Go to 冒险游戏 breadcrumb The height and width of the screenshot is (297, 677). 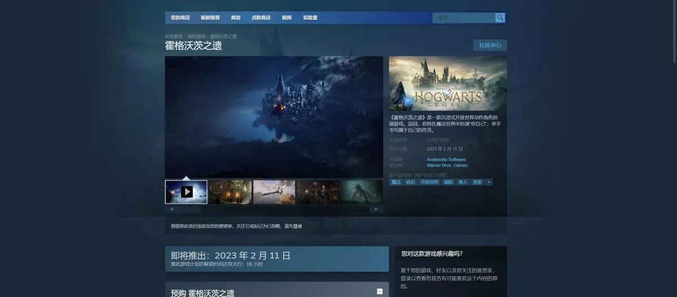click(x=196, y=36)
